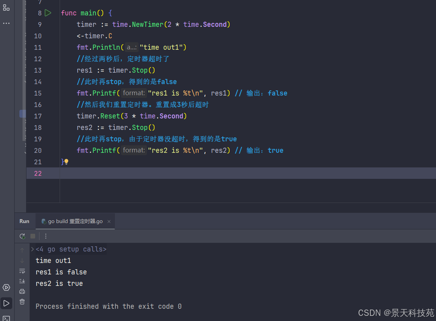Viewport: 436px width, 321px height.
Task: Toggle scroll to end of output
Action: pos(22,281)
